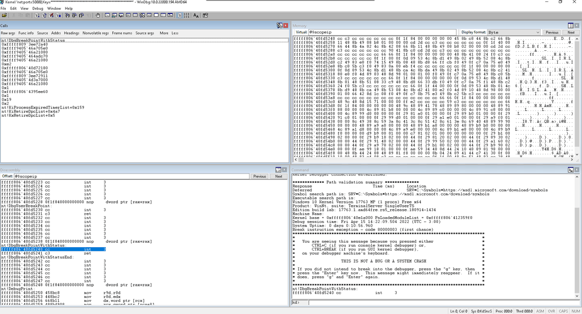
Task: Click the Step Into toolbar icon
Action: click(67, 15)
